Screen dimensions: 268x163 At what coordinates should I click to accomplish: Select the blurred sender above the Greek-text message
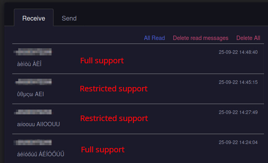pyautogui.click(x=33, y=82)
